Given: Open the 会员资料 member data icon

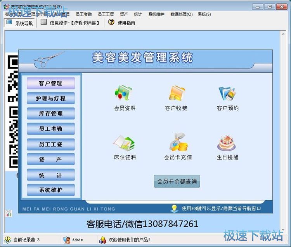Looking at the screenshot, I should [123, 93].
